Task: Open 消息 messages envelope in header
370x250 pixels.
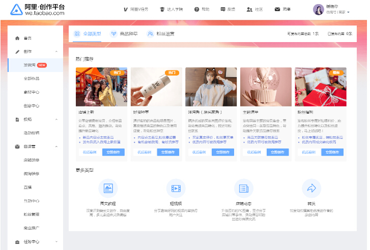Action: [282, 9]
